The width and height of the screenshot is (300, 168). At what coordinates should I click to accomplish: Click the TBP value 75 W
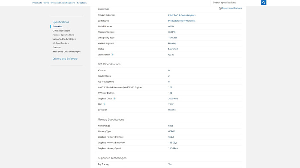171,104
